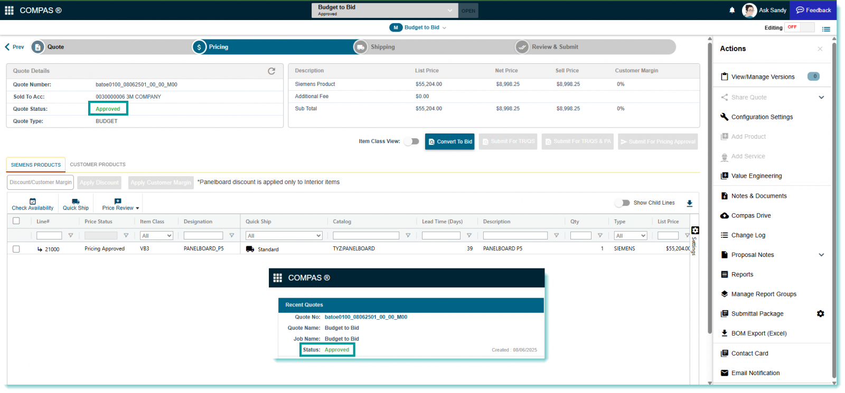The height and width of the screenshot is (393, 845).
Task: Click the Ask Sandy avatar
Action: pos(749,10)
